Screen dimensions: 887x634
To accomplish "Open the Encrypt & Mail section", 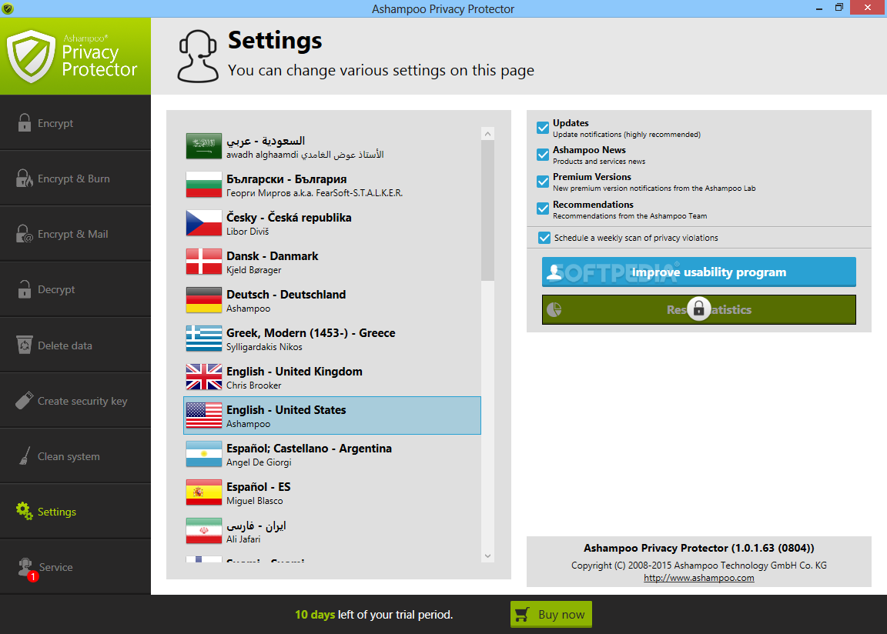I will [75, 233].
